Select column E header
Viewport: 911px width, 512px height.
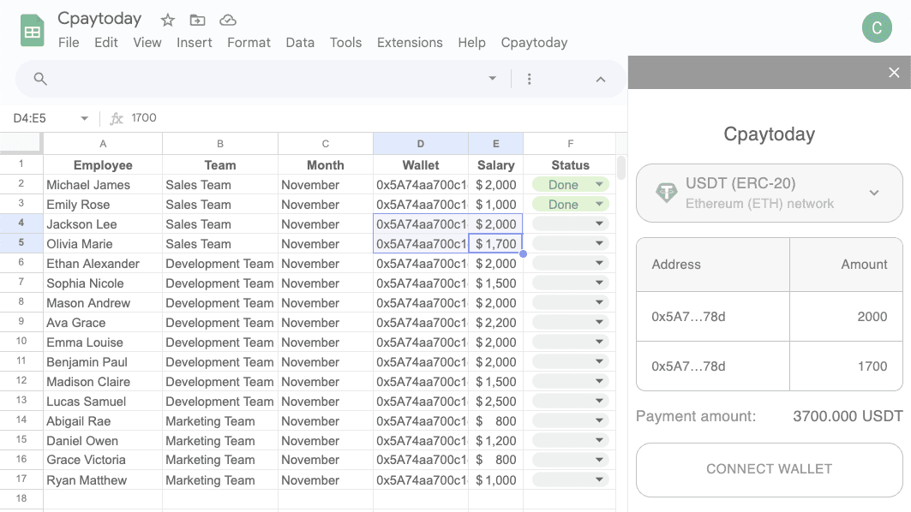click(x=495, y=143)
